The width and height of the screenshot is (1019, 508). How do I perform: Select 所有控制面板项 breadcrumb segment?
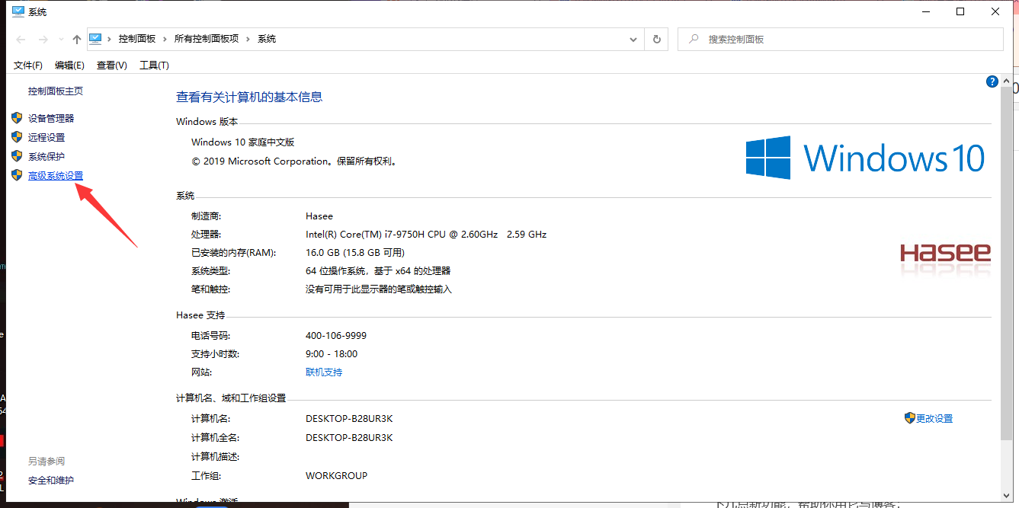click(207, 39)
